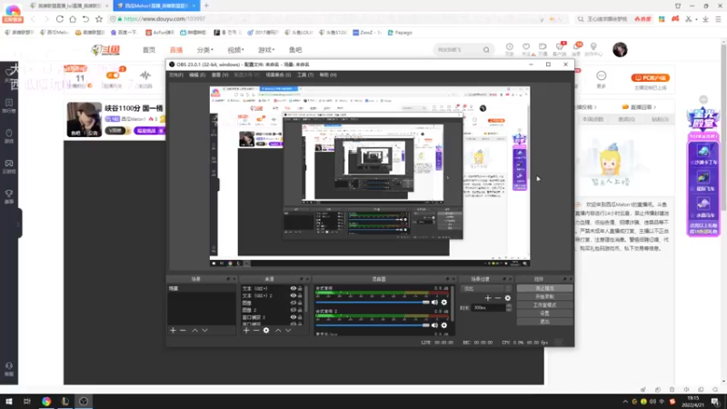Open OBS 场景集合(S) menu
This screenshot has height=409, width=727.
(x=278, y=75)
